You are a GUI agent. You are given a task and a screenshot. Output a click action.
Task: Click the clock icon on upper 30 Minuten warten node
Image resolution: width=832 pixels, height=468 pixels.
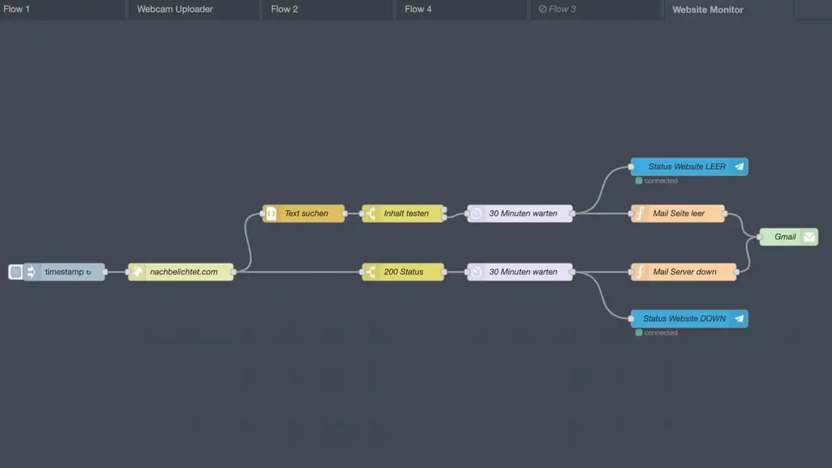pyautogui.click(x=476, y=214)
